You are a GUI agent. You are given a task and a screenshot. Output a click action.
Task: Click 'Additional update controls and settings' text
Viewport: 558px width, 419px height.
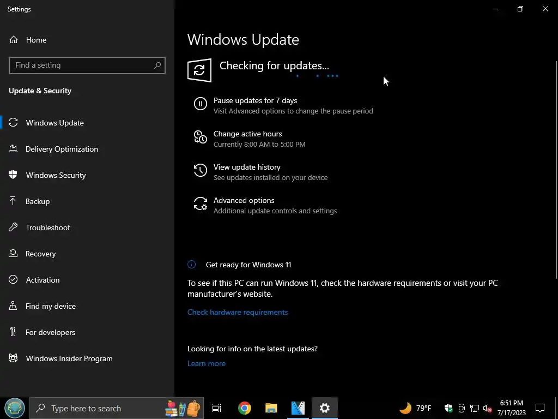pyautogui.click(x=275, y=211)
